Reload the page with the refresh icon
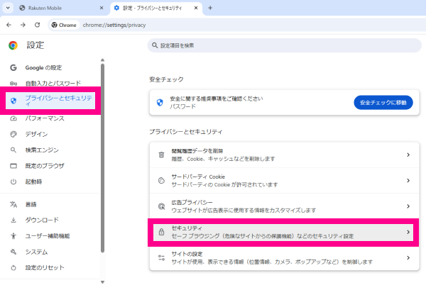 point(39,24)
